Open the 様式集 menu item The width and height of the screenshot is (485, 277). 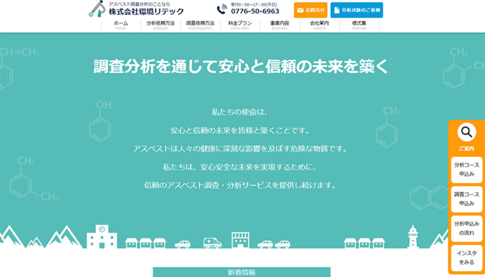(x=359, y=26)
